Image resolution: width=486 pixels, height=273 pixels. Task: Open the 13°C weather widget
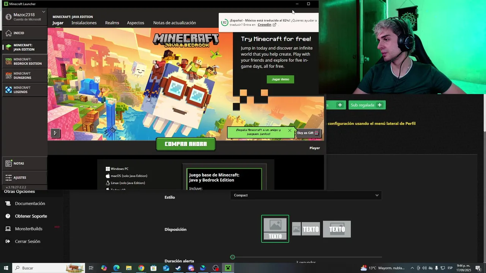(383, 268)
